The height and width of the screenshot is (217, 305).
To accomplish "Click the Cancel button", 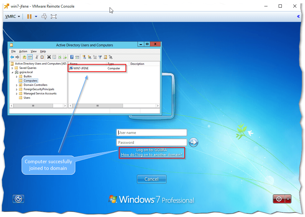I will tap(152, 179).
